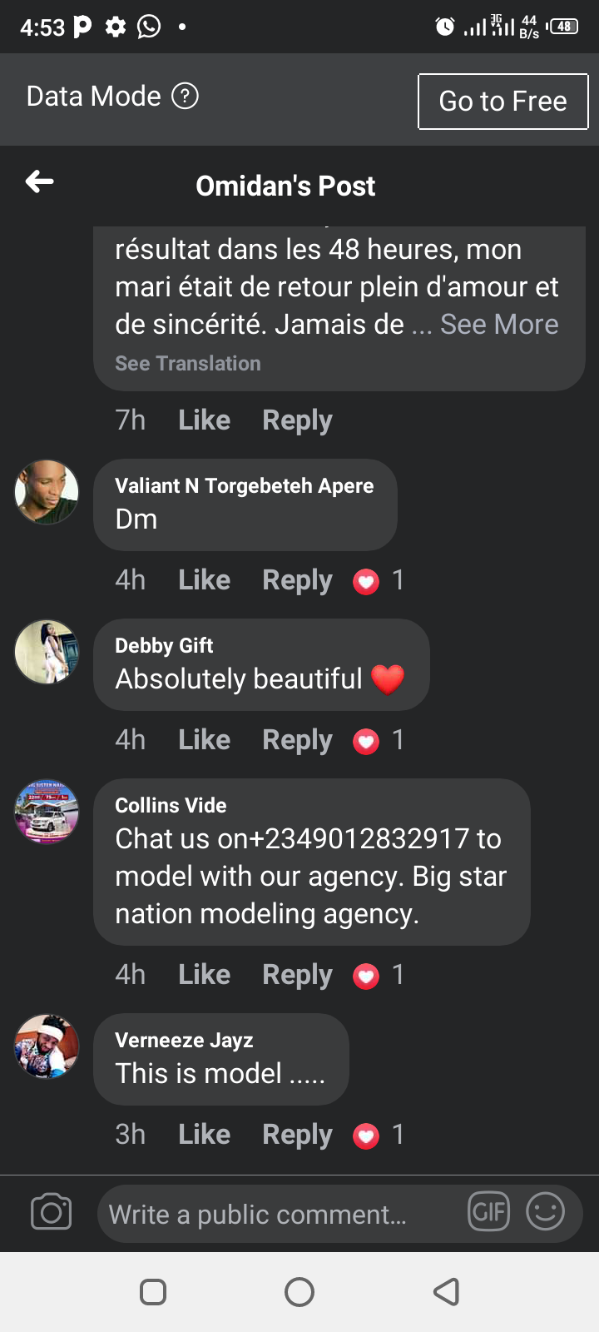Open the Data Mode help question icon

(x=185, y=97)
